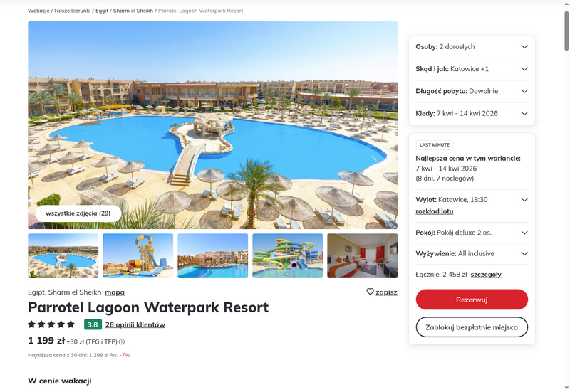The width and height of the screenshot is (570, 392).
Task: Change Wyżywienie All inclusive option
Action: [472, 254]
